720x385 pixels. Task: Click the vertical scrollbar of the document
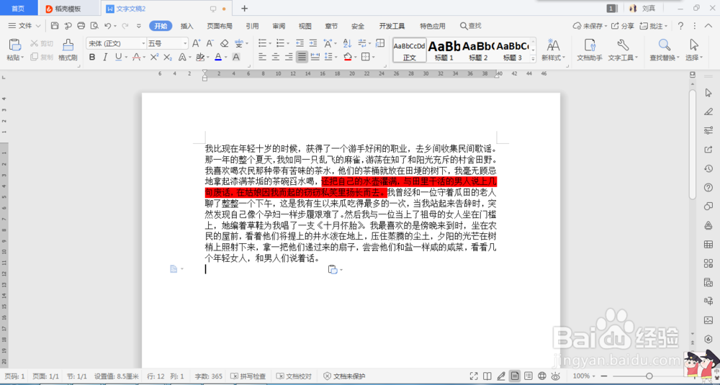coord(693,144)
